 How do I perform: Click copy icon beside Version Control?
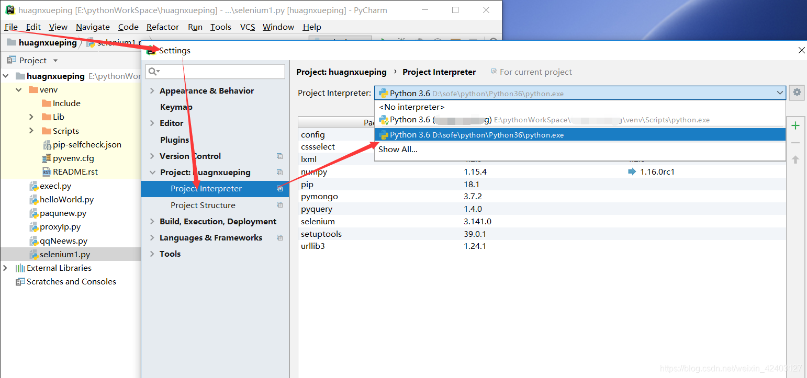point(279,156)
